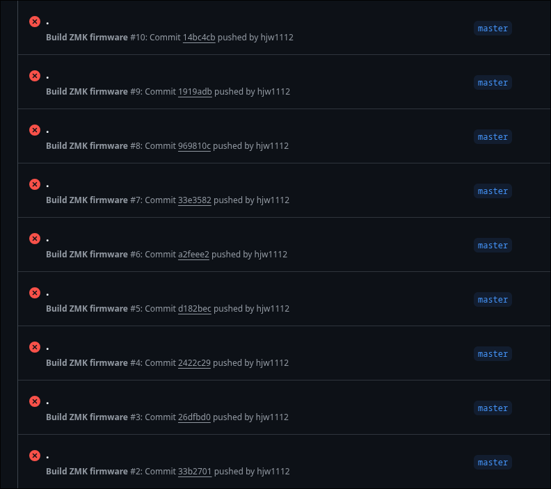The height and width of the screenshot is (489, 551).
Task: Open workflow run #3 title link
Action: [x=47, y=403]
